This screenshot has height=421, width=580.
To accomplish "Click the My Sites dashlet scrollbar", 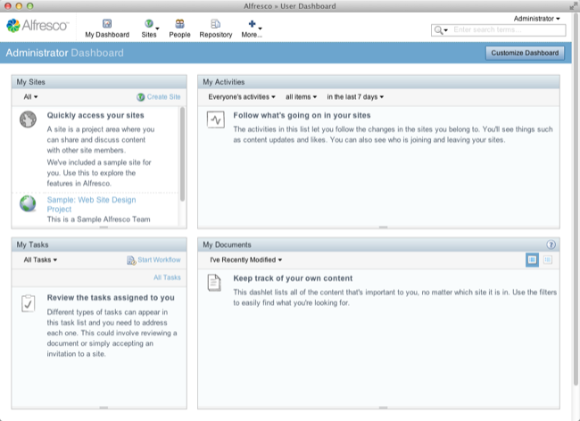I will (x=182, y=154).
